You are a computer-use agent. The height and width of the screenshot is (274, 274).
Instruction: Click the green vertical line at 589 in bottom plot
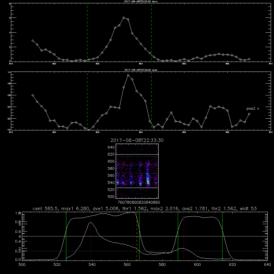[178, 236]
